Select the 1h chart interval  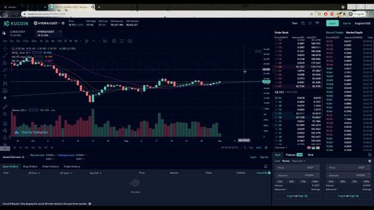point(41,41)
